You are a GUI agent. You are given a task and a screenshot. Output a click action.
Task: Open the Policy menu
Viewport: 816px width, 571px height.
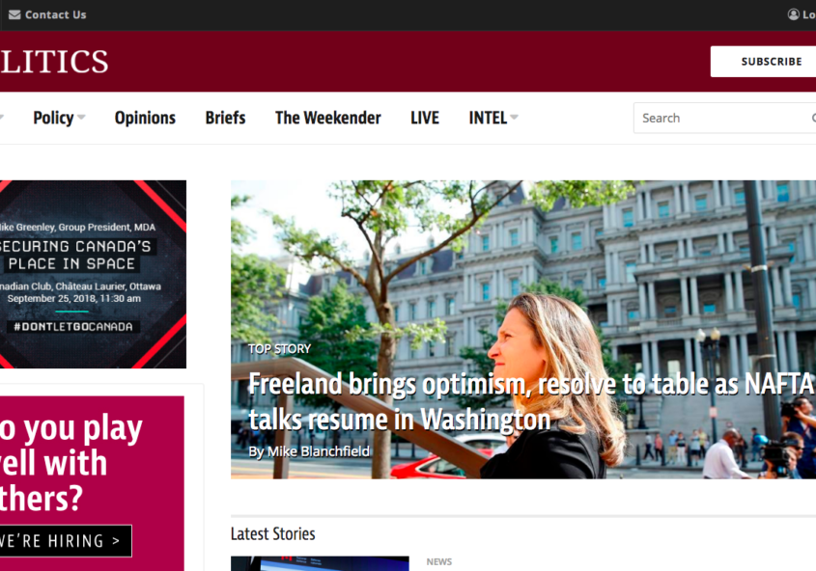click(54, 118)
